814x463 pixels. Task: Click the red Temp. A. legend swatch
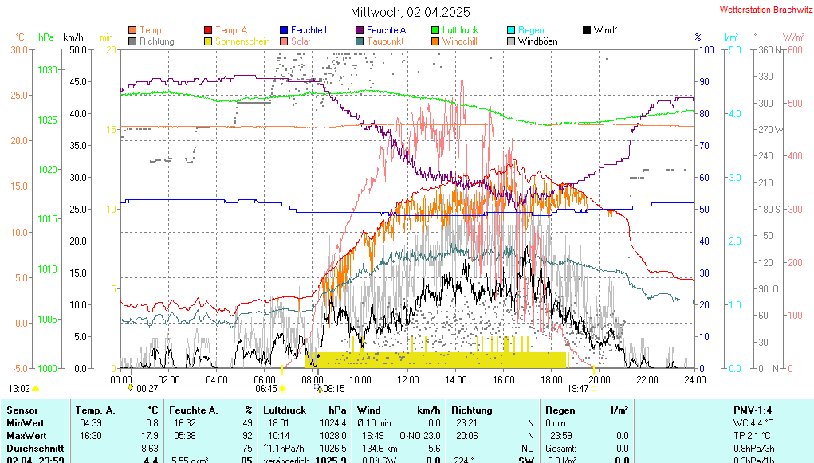click(208, 30)
